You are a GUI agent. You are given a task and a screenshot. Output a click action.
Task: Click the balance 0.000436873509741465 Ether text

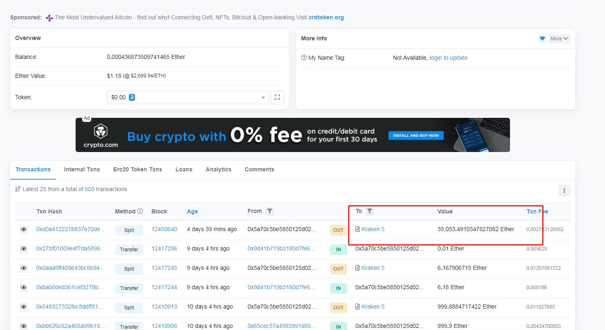(x=146, y=57)
